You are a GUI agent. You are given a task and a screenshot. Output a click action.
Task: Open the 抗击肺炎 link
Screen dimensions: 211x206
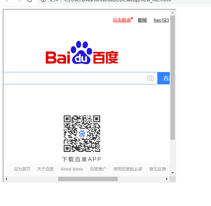(122, 20)
